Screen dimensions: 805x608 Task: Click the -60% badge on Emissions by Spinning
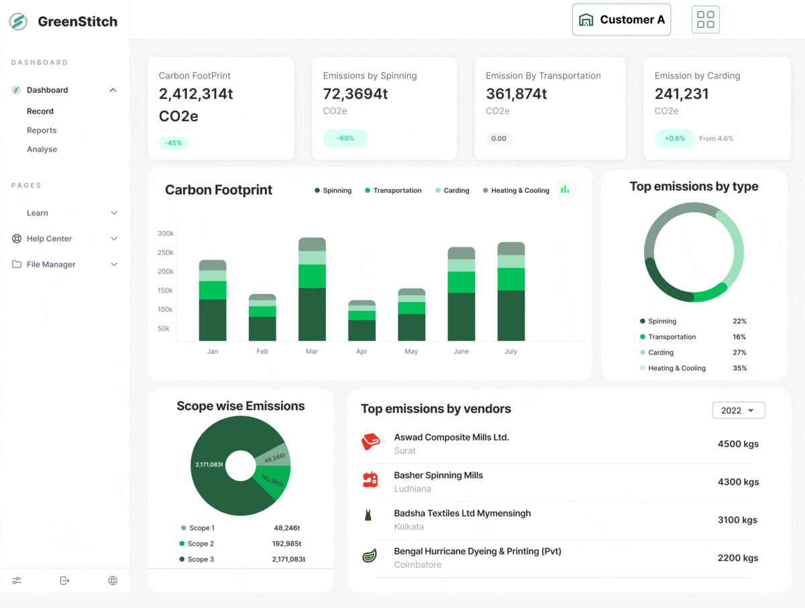coord(345,138)
